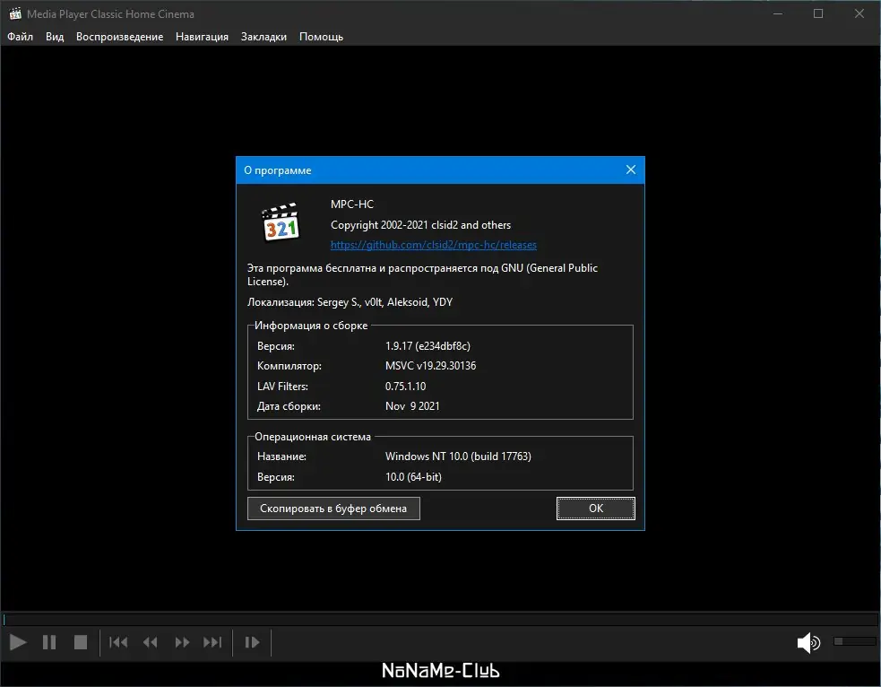Click the Операционная система group label

tap(313, 437)
